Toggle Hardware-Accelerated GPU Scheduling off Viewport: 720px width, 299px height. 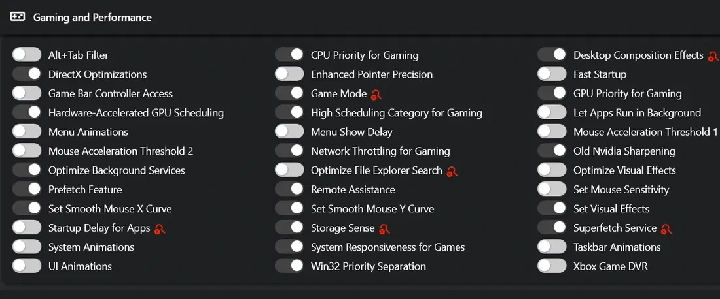[27, 113]
